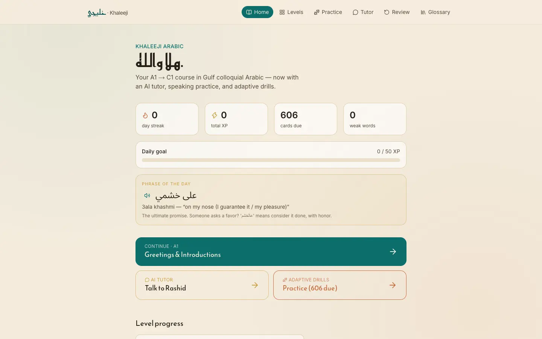The width and height of the screenshot is (542, 339).
Task: Switch to the Review section
Action: point(397,12)
